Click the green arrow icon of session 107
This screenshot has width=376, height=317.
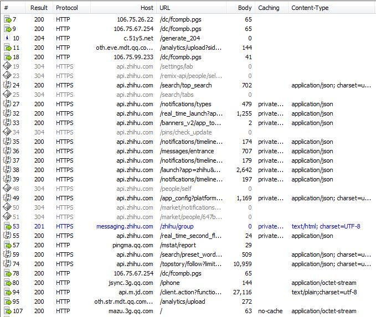click(x=8, y=311)
